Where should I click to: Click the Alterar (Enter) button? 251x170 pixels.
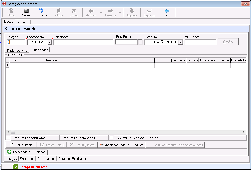pyautogui.click(x=52, y=145)
